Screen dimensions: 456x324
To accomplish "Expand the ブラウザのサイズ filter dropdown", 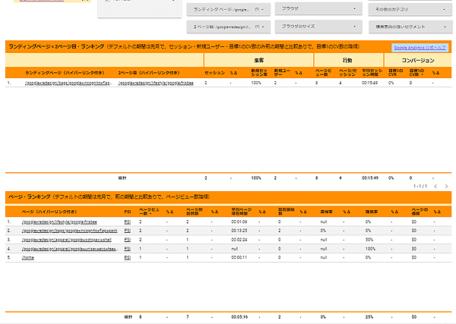I will (x=318, y=26).
